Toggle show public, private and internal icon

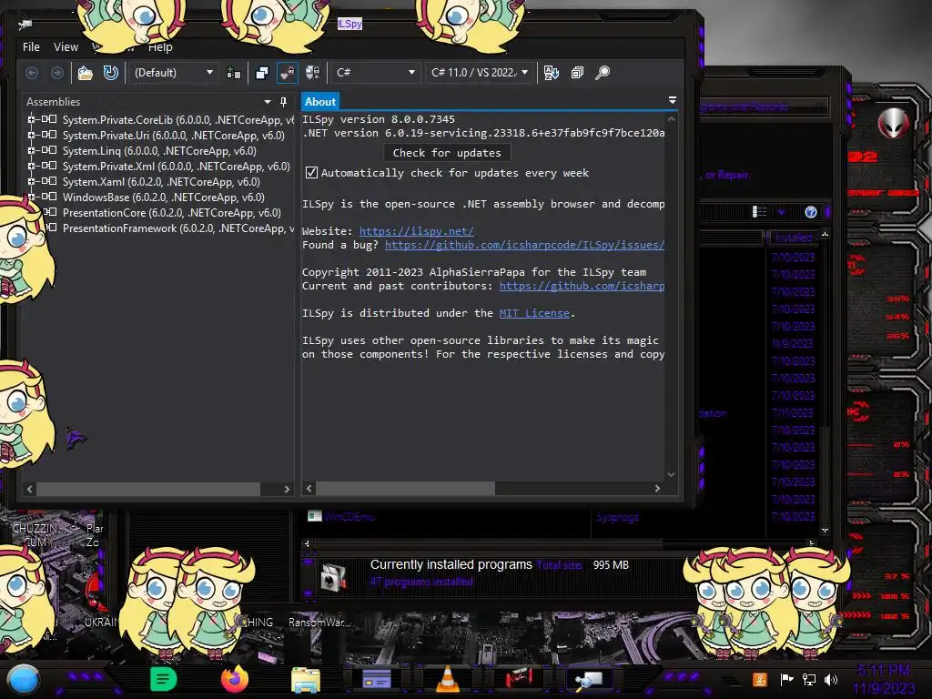288,73
